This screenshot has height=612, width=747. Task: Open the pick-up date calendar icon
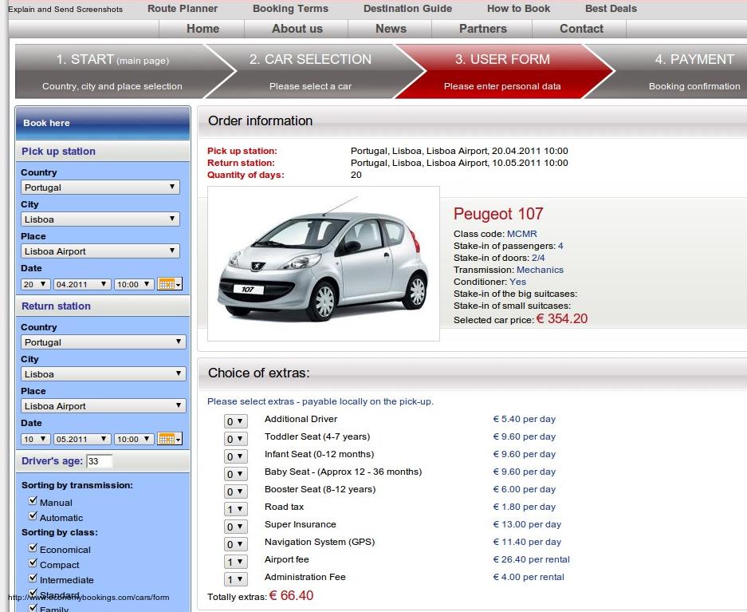coord(169,284)
